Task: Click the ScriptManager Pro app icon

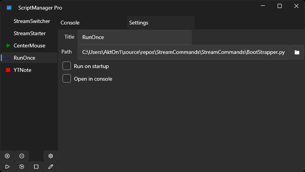Action: click(9, 8)
